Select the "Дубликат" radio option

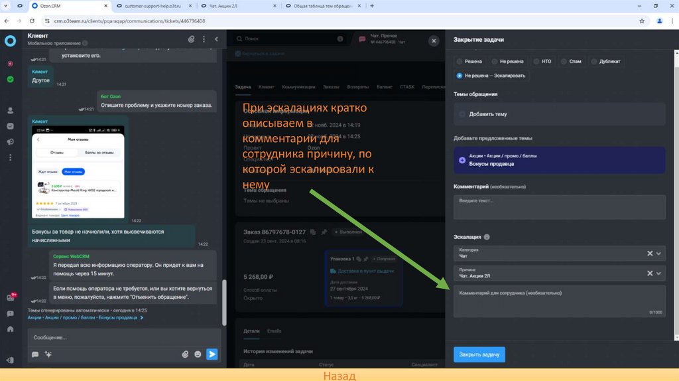pos(594,61)
